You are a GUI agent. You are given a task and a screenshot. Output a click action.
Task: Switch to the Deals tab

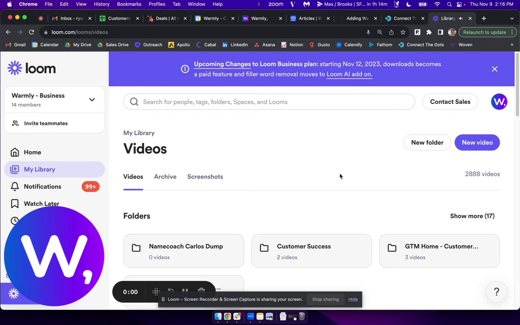(x=167, y=18)
